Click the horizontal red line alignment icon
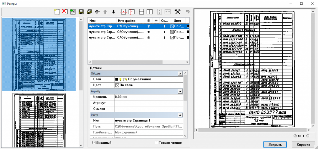The width and height of the screenshot is (318, 149). [124, 12]
